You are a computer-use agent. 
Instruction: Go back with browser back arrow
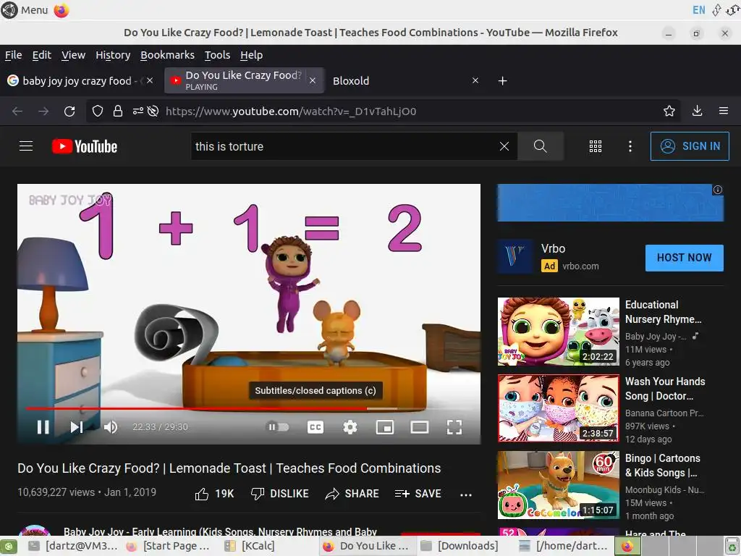[x=17, y=111]
